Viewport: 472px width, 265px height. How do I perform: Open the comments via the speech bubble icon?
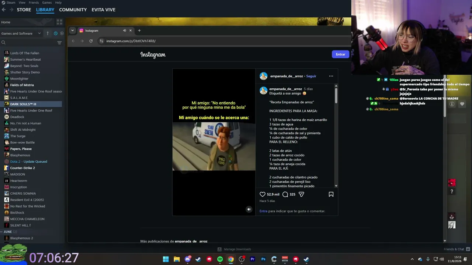point(285,194)
